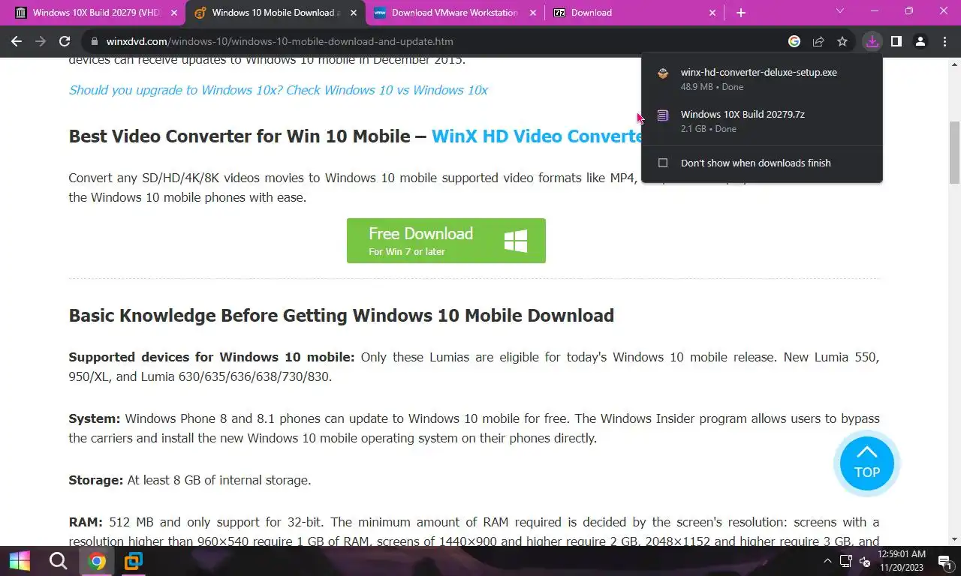Close the Download VMware Workstation tab
Viewport: 961px width, 576px height.
(x=533, y=13)
